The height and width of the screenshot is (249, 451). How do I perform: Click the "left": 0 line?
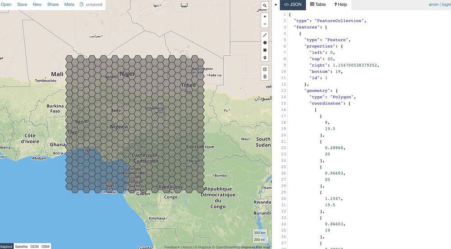click(x=322, y=52)
